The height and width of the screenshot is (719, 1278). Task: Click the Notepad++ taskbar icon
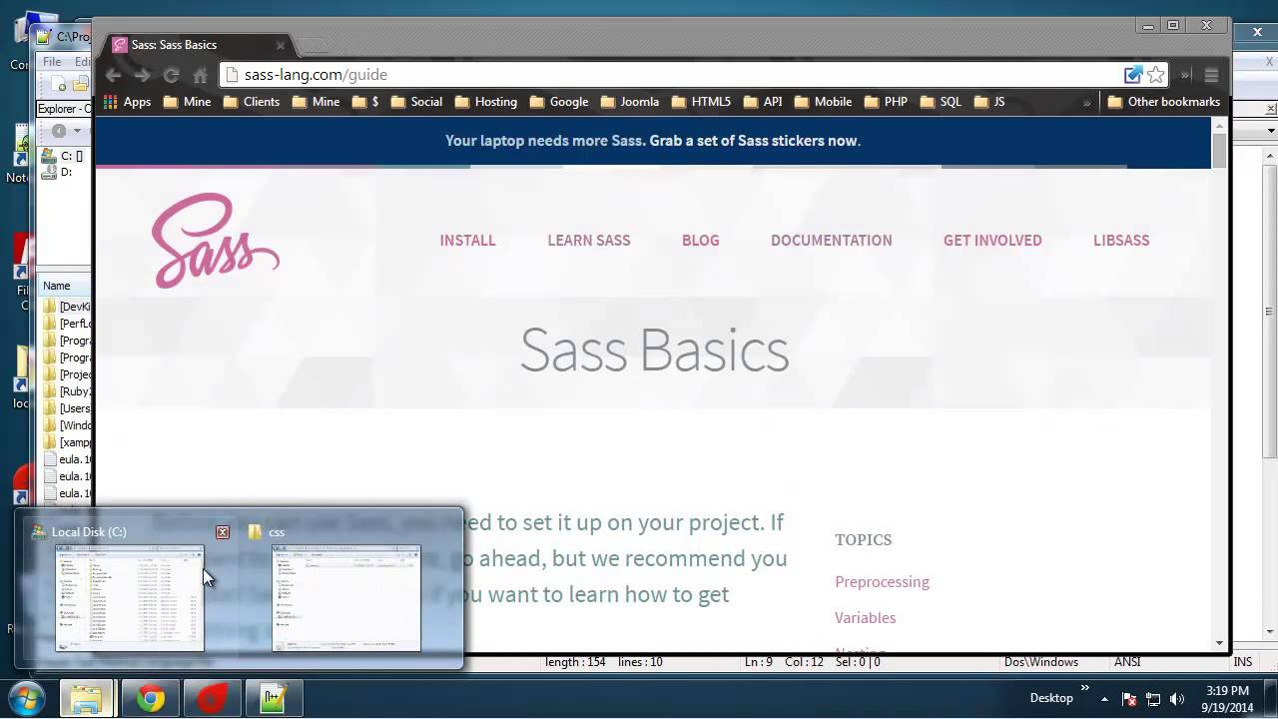(x=273, y=699)
